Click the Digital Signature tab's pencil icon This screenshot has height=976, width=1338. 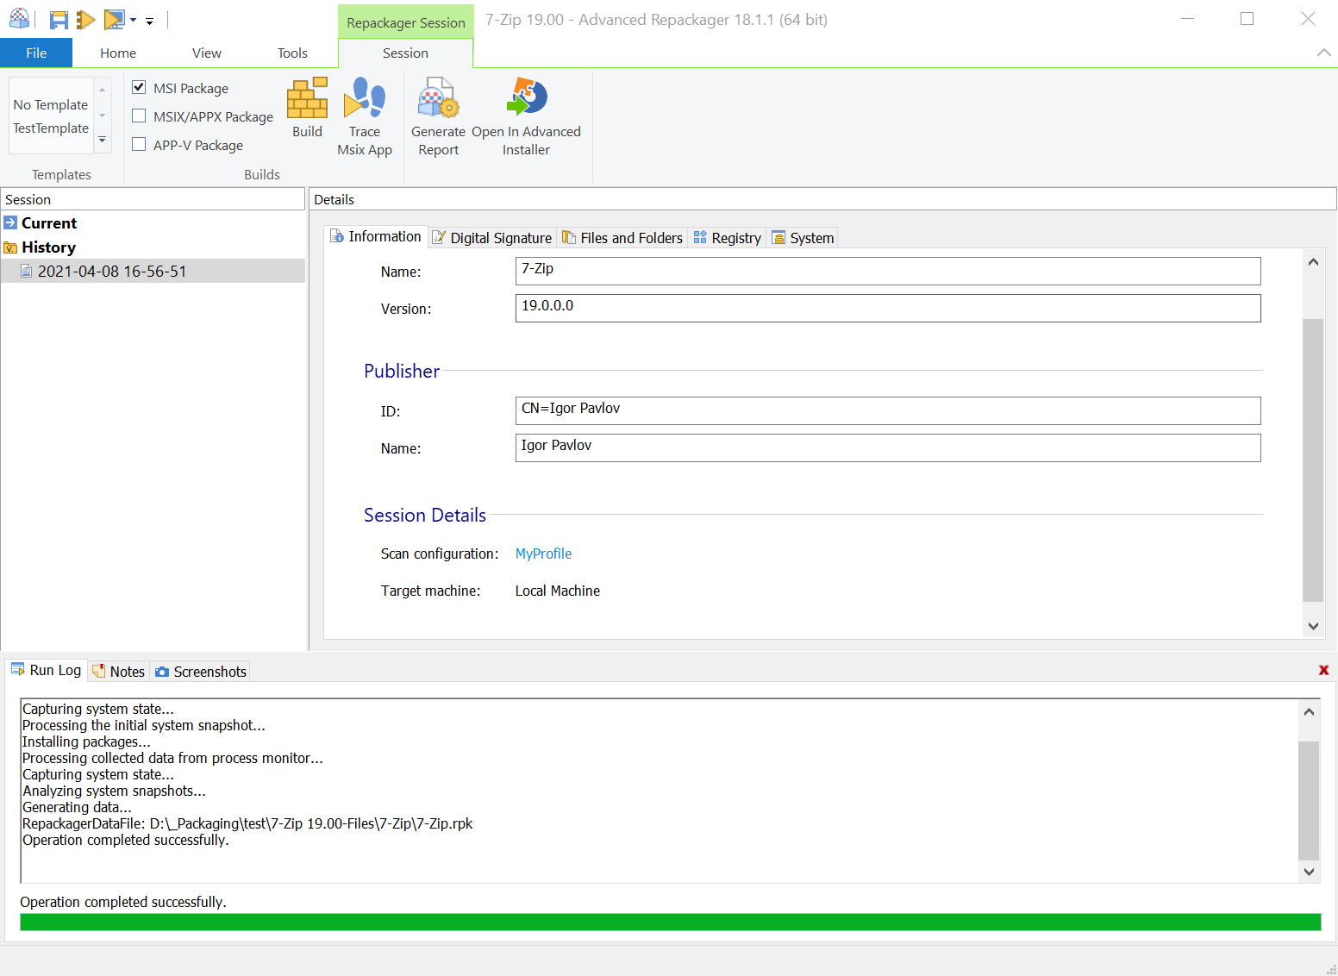click(439, 237)
